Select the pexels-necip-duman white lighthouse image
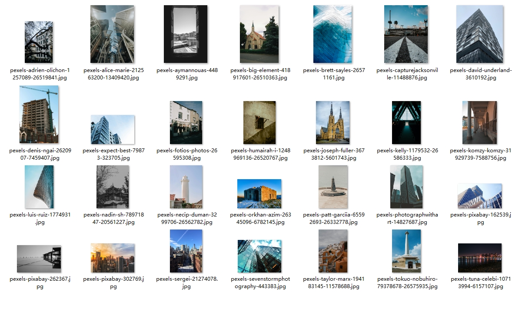Image resolution: width=522 pixels, height=315 pixels. pos(186,187)
